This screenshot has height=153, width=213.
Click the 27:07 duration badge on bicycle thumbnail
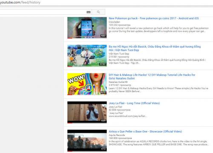point(103,64)
